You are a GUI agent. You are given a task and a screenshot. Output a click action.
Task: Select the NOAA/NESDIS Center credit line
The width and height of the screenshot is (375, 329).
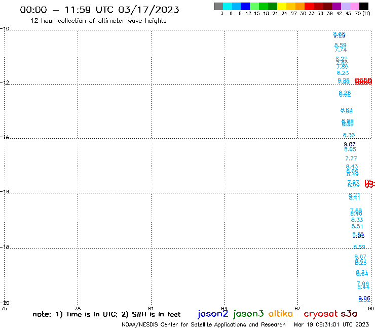tap(204, 324)
